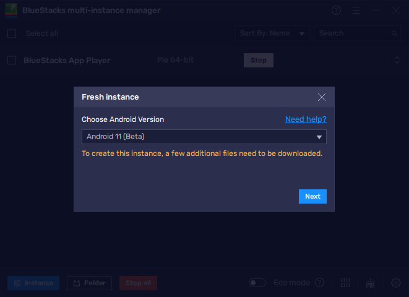This screenshot has height=297, width=409.
Task: Click Next in Fresh instance dialog
Action: 312,196
